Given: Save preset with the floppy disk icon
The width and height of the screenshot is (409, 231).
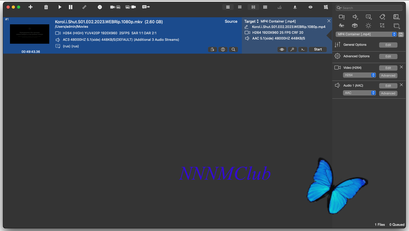Looking at the screenshot, I should pos(401,34).
